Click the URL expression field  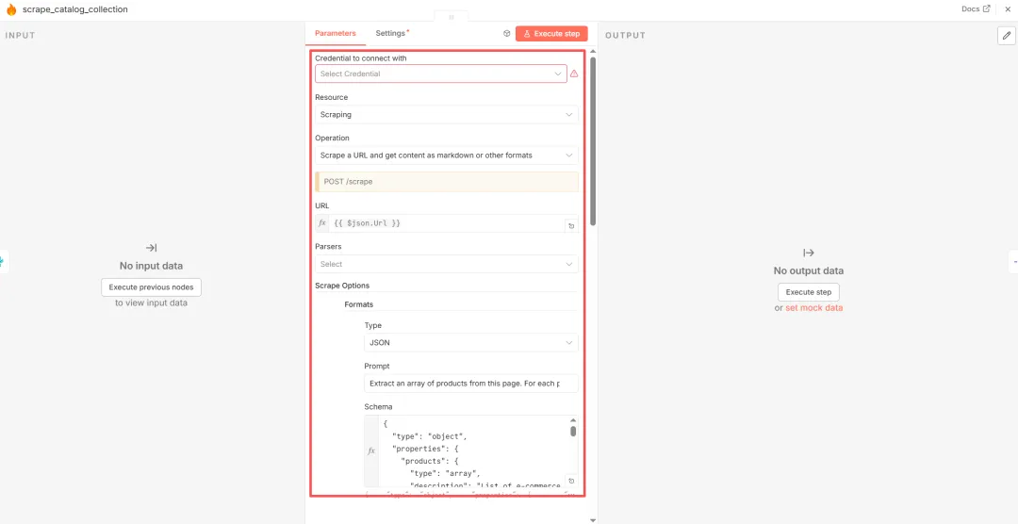click(x=447, y=223)
